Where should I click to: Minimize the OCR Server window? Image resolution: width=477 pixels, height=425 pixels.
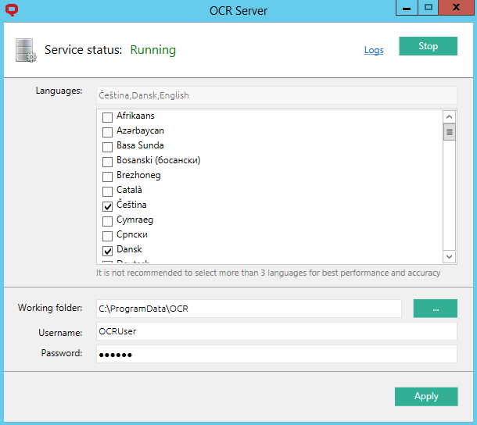[x=407, y=8]
